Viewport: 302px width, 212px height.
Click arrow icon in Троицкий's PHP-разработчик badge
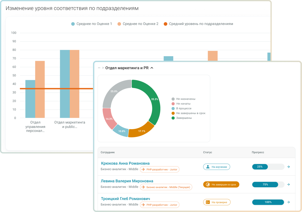click(143, 205)
